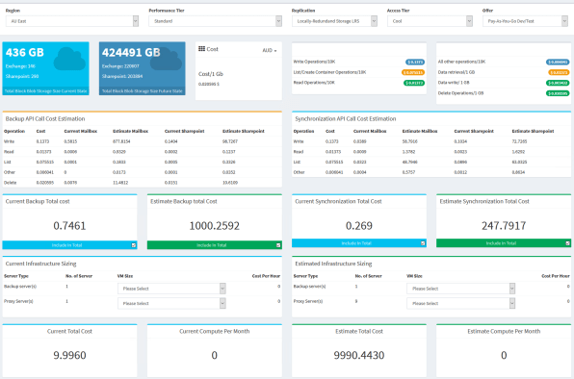Click the blue Write Operations/10K price badge
The height and width of the screenshot is (379, 574).
415,63
